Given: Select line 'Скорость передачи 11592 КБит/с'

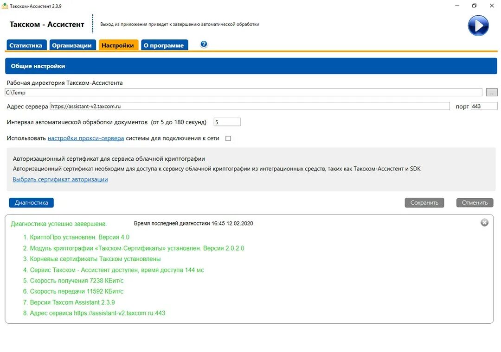Looking at the screenshot, I should [x=73, y=291].
